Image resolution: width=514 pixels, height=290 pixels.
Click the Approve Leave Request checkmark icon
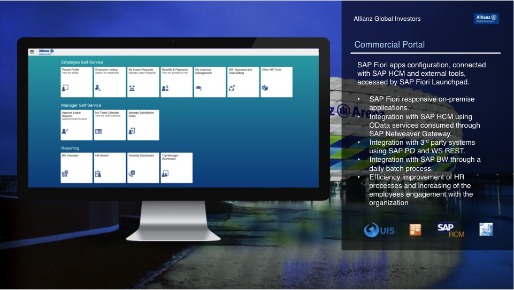[x=65, y=131]
